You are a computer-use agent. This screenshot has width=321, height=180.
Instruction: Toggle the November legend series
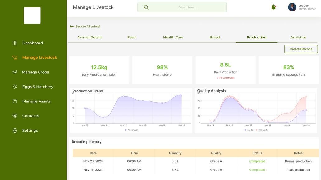(131, 130)
